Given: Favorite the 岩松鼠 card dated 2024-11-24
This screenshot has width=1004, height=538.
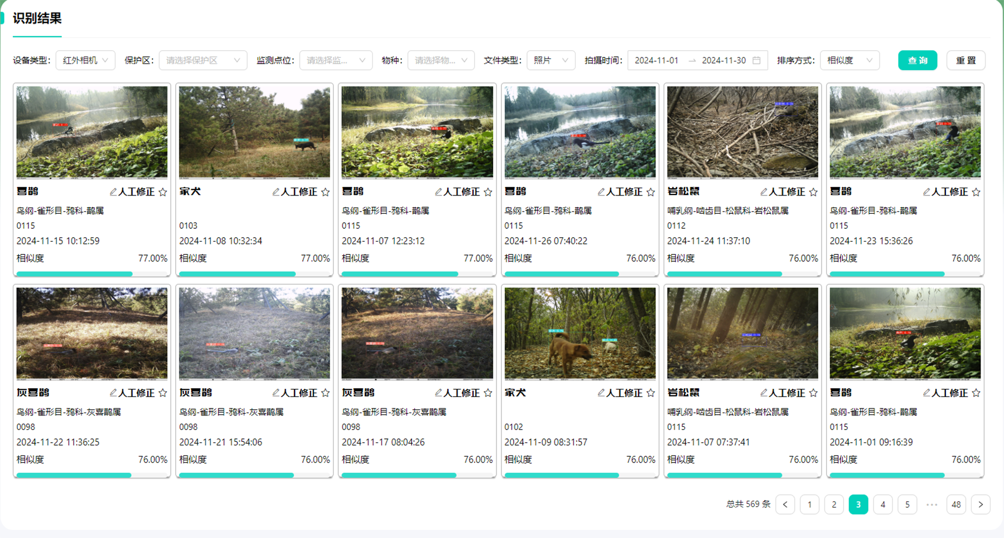Looking at the screenshot, I should pyautogui.click(x=813, y=192).
